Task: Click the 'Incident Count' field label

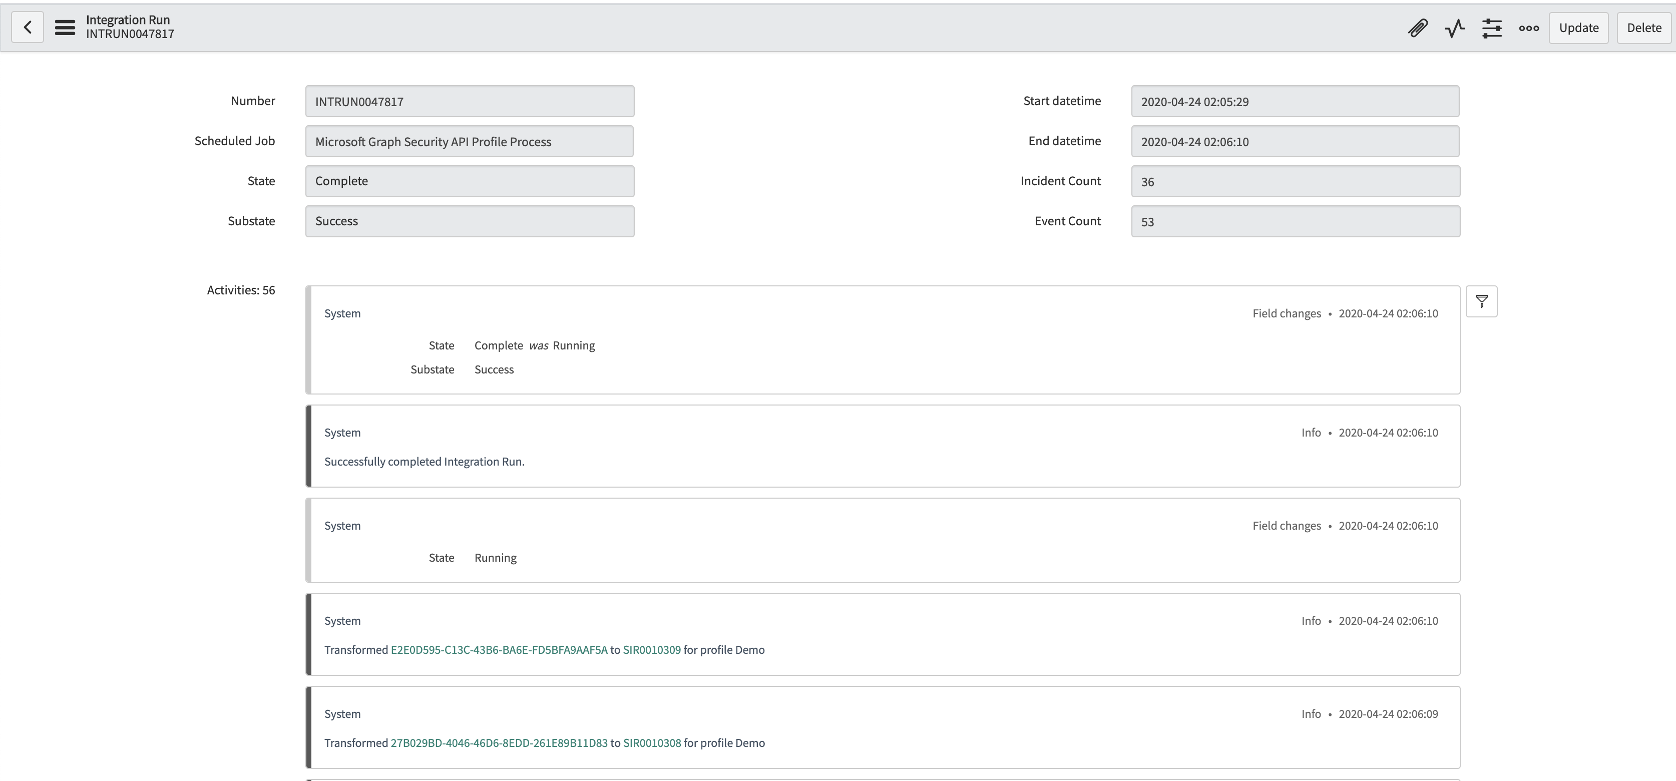Action: coord(1060,181)
